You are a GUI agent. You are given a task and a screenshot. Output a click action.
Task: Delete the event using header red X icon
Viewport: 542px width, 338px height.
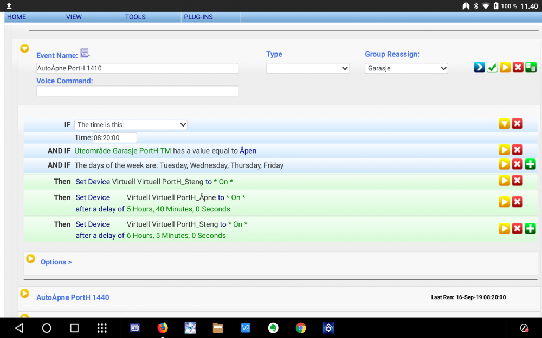pos(518,68)
